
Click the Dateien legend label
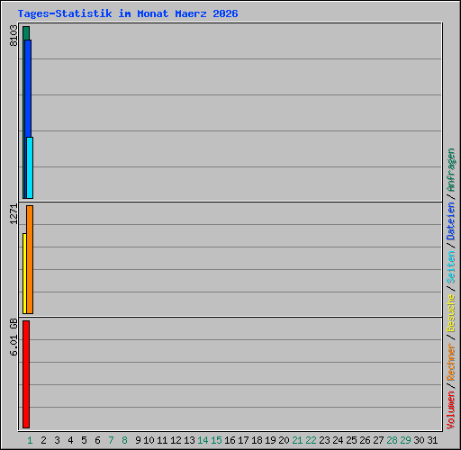tap(451, 221)
